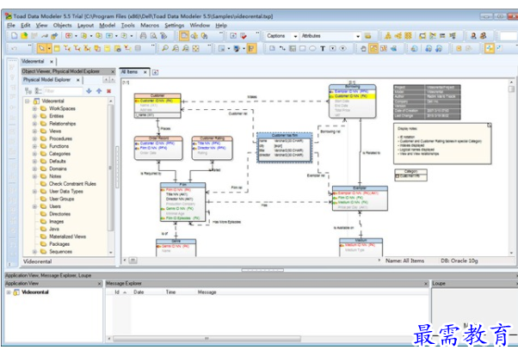Close the All Items tab
Image resolution: width=518 pixels, height=362 pixels.
[x=145, y=72]
